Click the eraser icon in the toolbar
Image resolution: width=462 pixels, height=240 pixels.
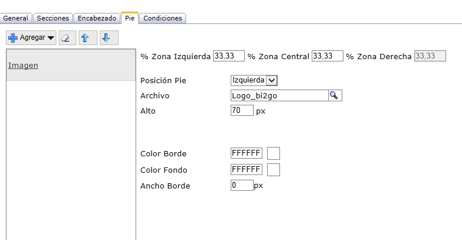coord(66,37)
